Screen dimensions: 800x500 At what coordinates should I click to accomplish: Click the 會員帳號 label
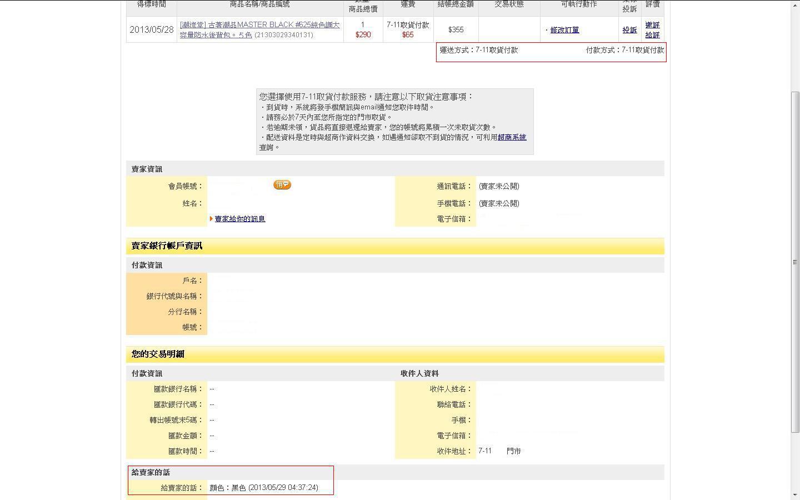186,186
